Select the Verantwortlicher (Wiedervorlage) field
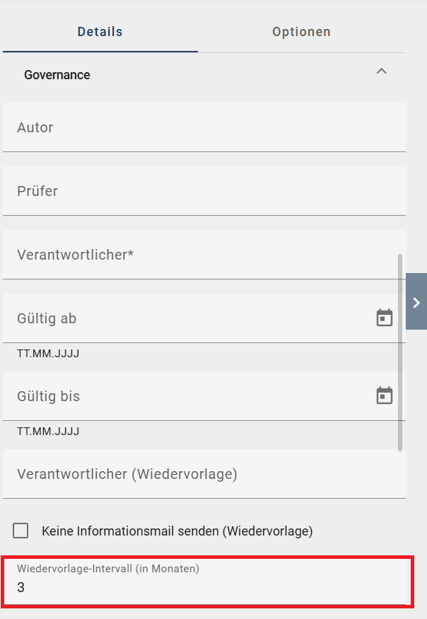This screenshot has width=427, height=619. coord(198,474)
